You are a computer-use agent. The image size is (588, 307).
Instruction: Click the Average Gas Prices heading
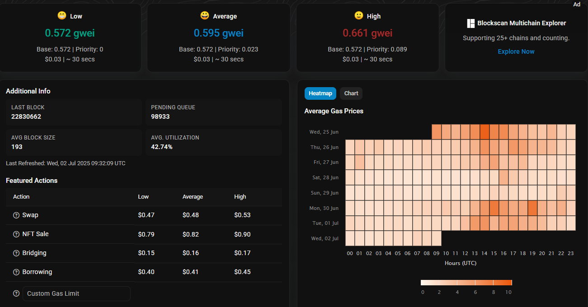point(334,111)
